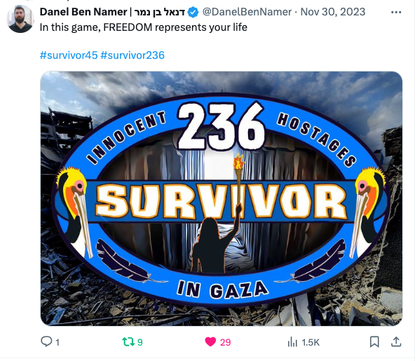Click the like count 29
Screen dimensions: 417x361
click(x=225, y=342)
